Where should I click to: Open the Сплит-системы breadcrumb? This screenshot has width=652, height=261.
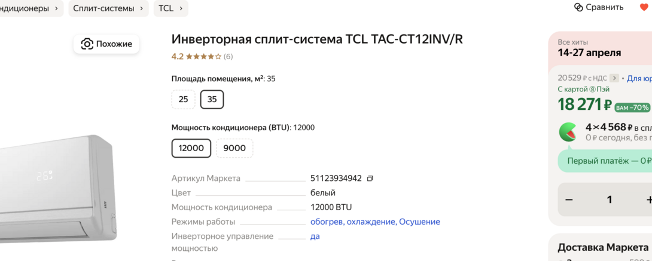tap(108, 8)
